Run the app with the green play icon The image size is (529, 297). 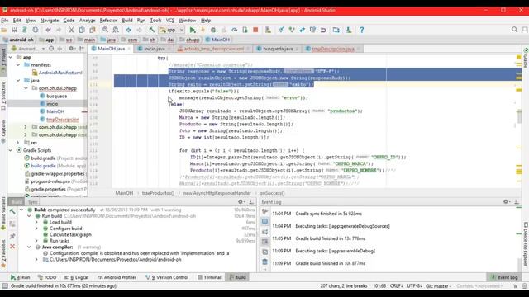pyautogui.click(x=193, y=30)
